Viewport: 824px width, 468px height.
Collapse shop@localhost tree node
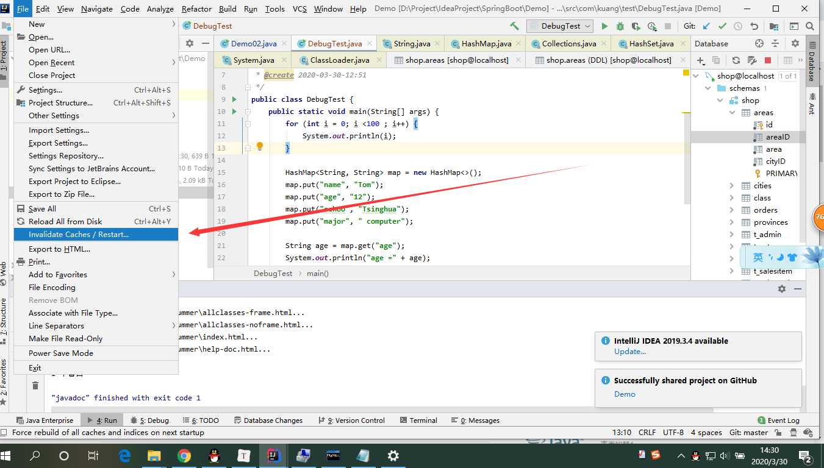point(696,76)
